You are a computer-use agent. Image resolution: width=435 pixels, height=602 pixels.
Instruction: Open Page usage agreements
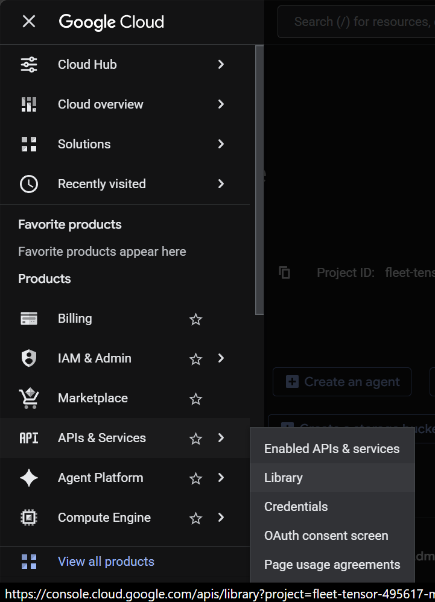click(x=332, y=565)
